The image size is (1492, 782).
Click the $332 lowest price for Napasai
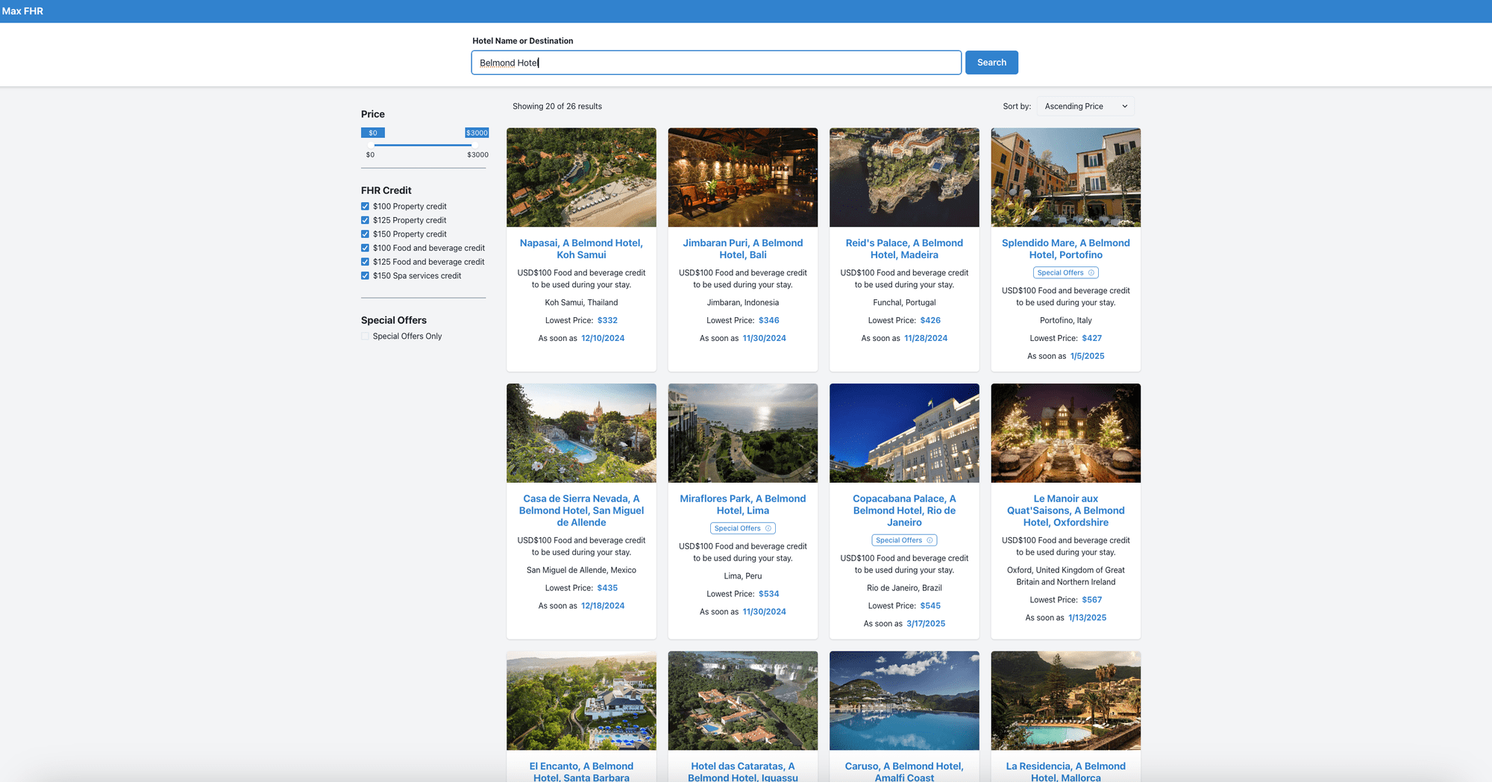(607, 321)
